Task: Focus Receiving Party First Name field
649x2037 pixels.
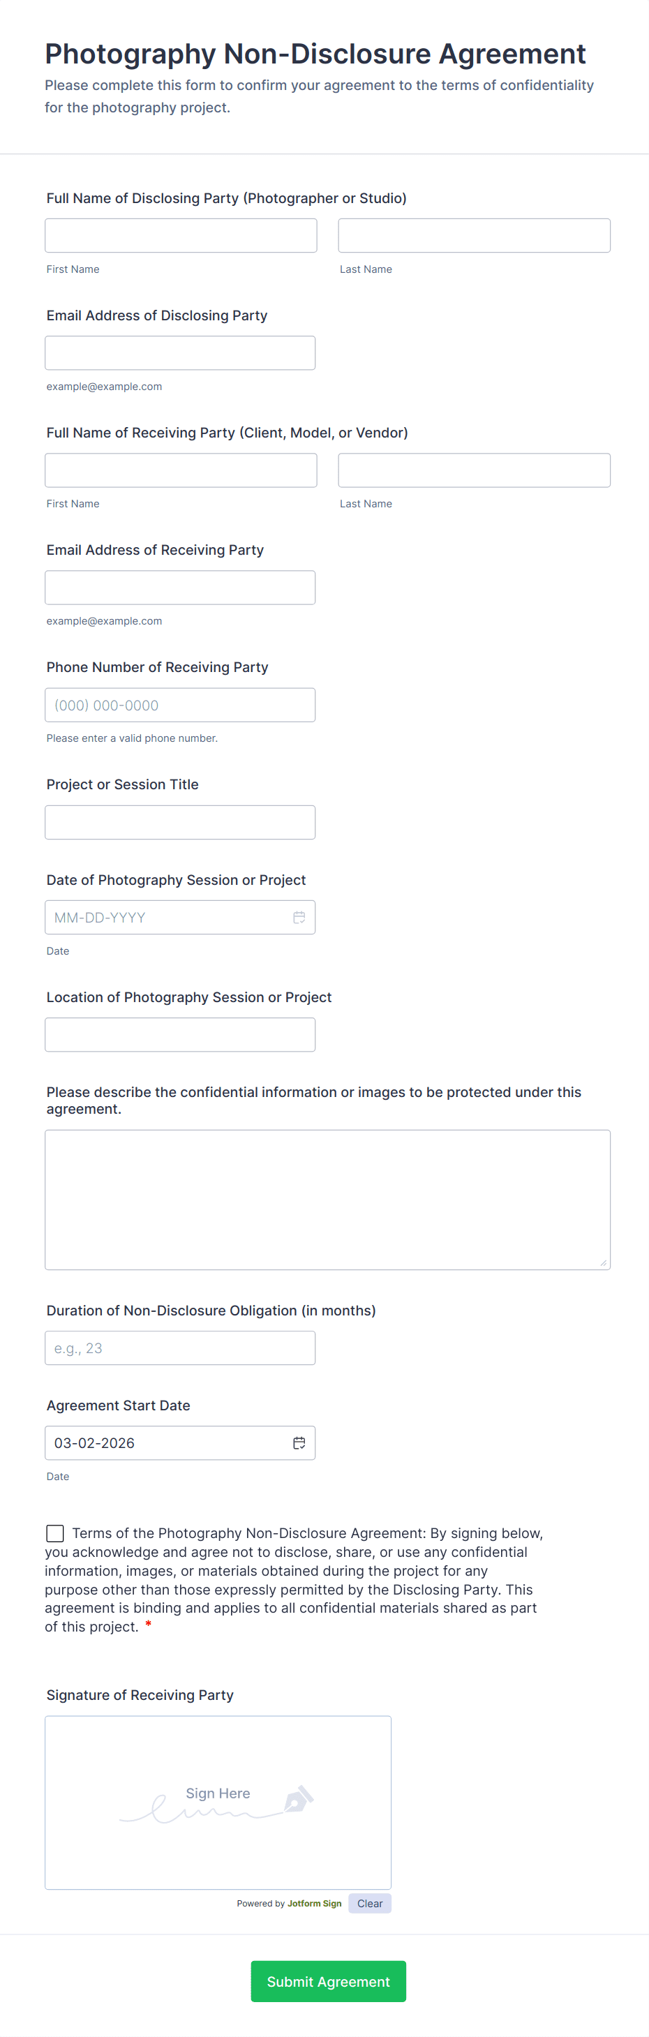Action: [180, 470]
